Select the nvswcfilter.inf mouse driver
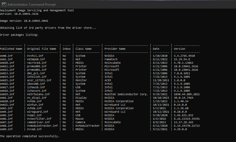This screenshot has width=236, height=142. click(39, 119)
